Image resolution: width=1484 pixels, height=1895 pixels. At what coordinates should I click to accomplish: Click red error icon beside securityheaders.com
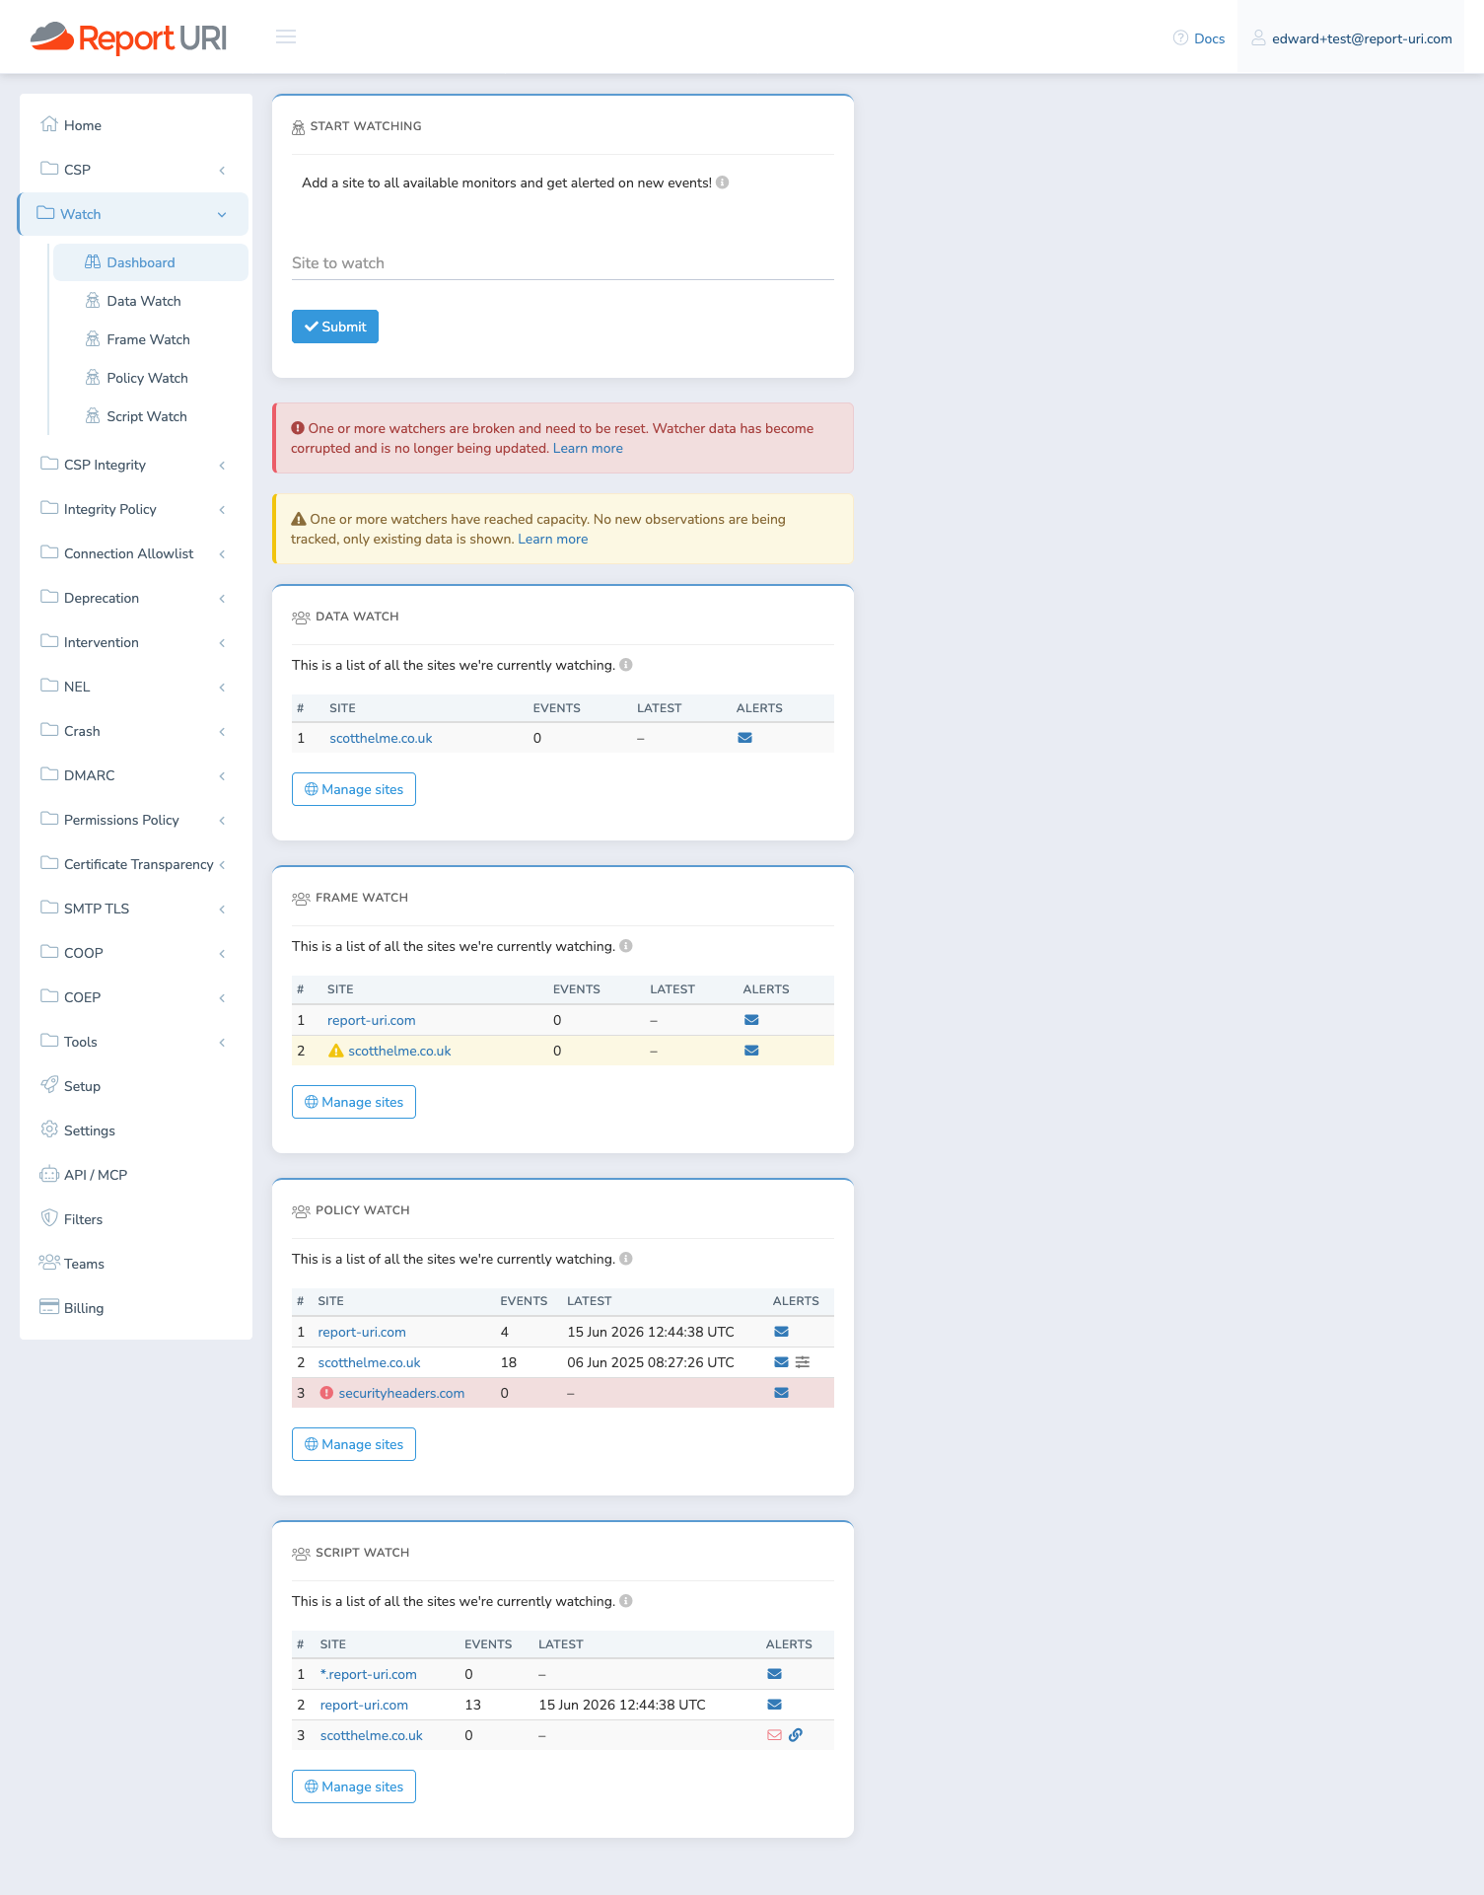coord(326,1393)
